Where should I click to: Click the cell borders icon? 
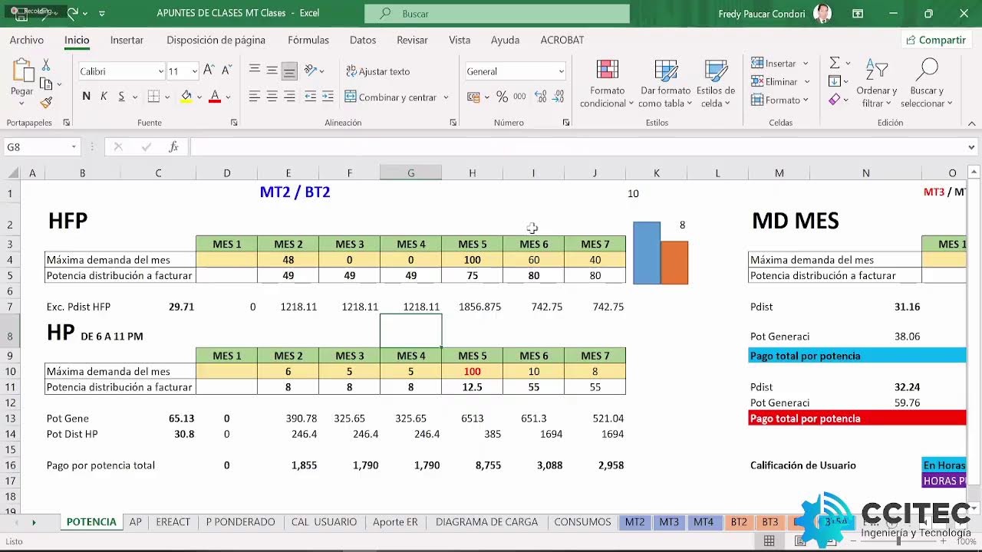(x=153, y=97)
